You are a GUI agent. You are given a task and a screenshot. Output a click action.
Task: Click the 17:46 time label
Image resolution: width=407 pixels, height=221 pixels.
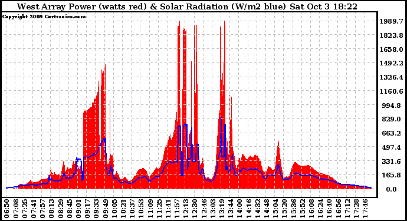coord(365,209)
